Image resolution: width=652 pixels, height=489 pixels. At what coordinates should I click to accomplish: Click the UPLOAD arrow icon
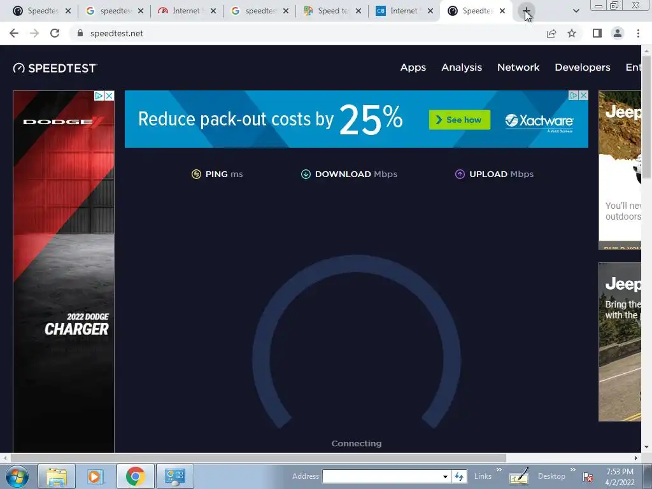(x=460, y=174)
